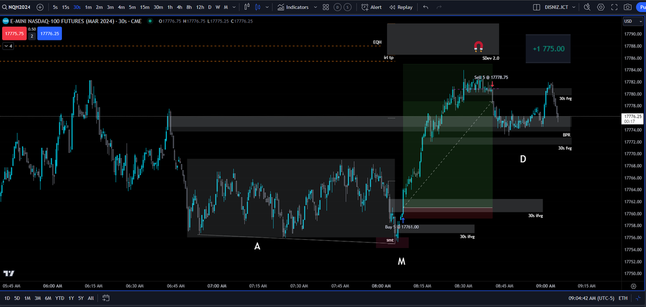The height and width of the screenshot is (307, 646).
Task: Toggle the S circle button in the toolbar
Action: (x=348, y=7)
